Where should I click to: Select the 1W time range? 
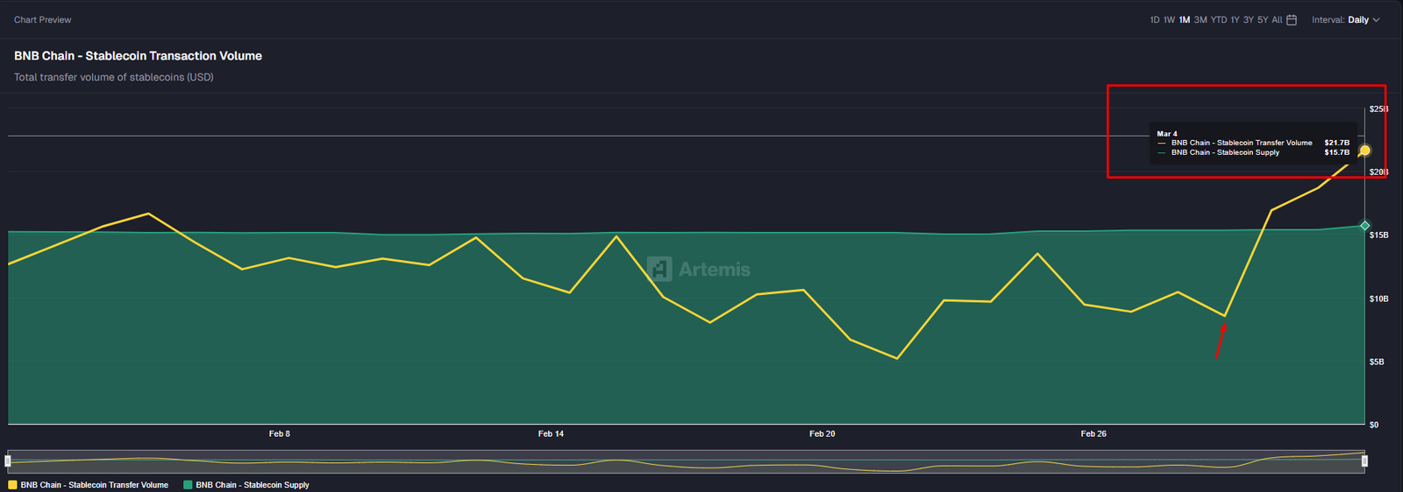coord(1169,20)
